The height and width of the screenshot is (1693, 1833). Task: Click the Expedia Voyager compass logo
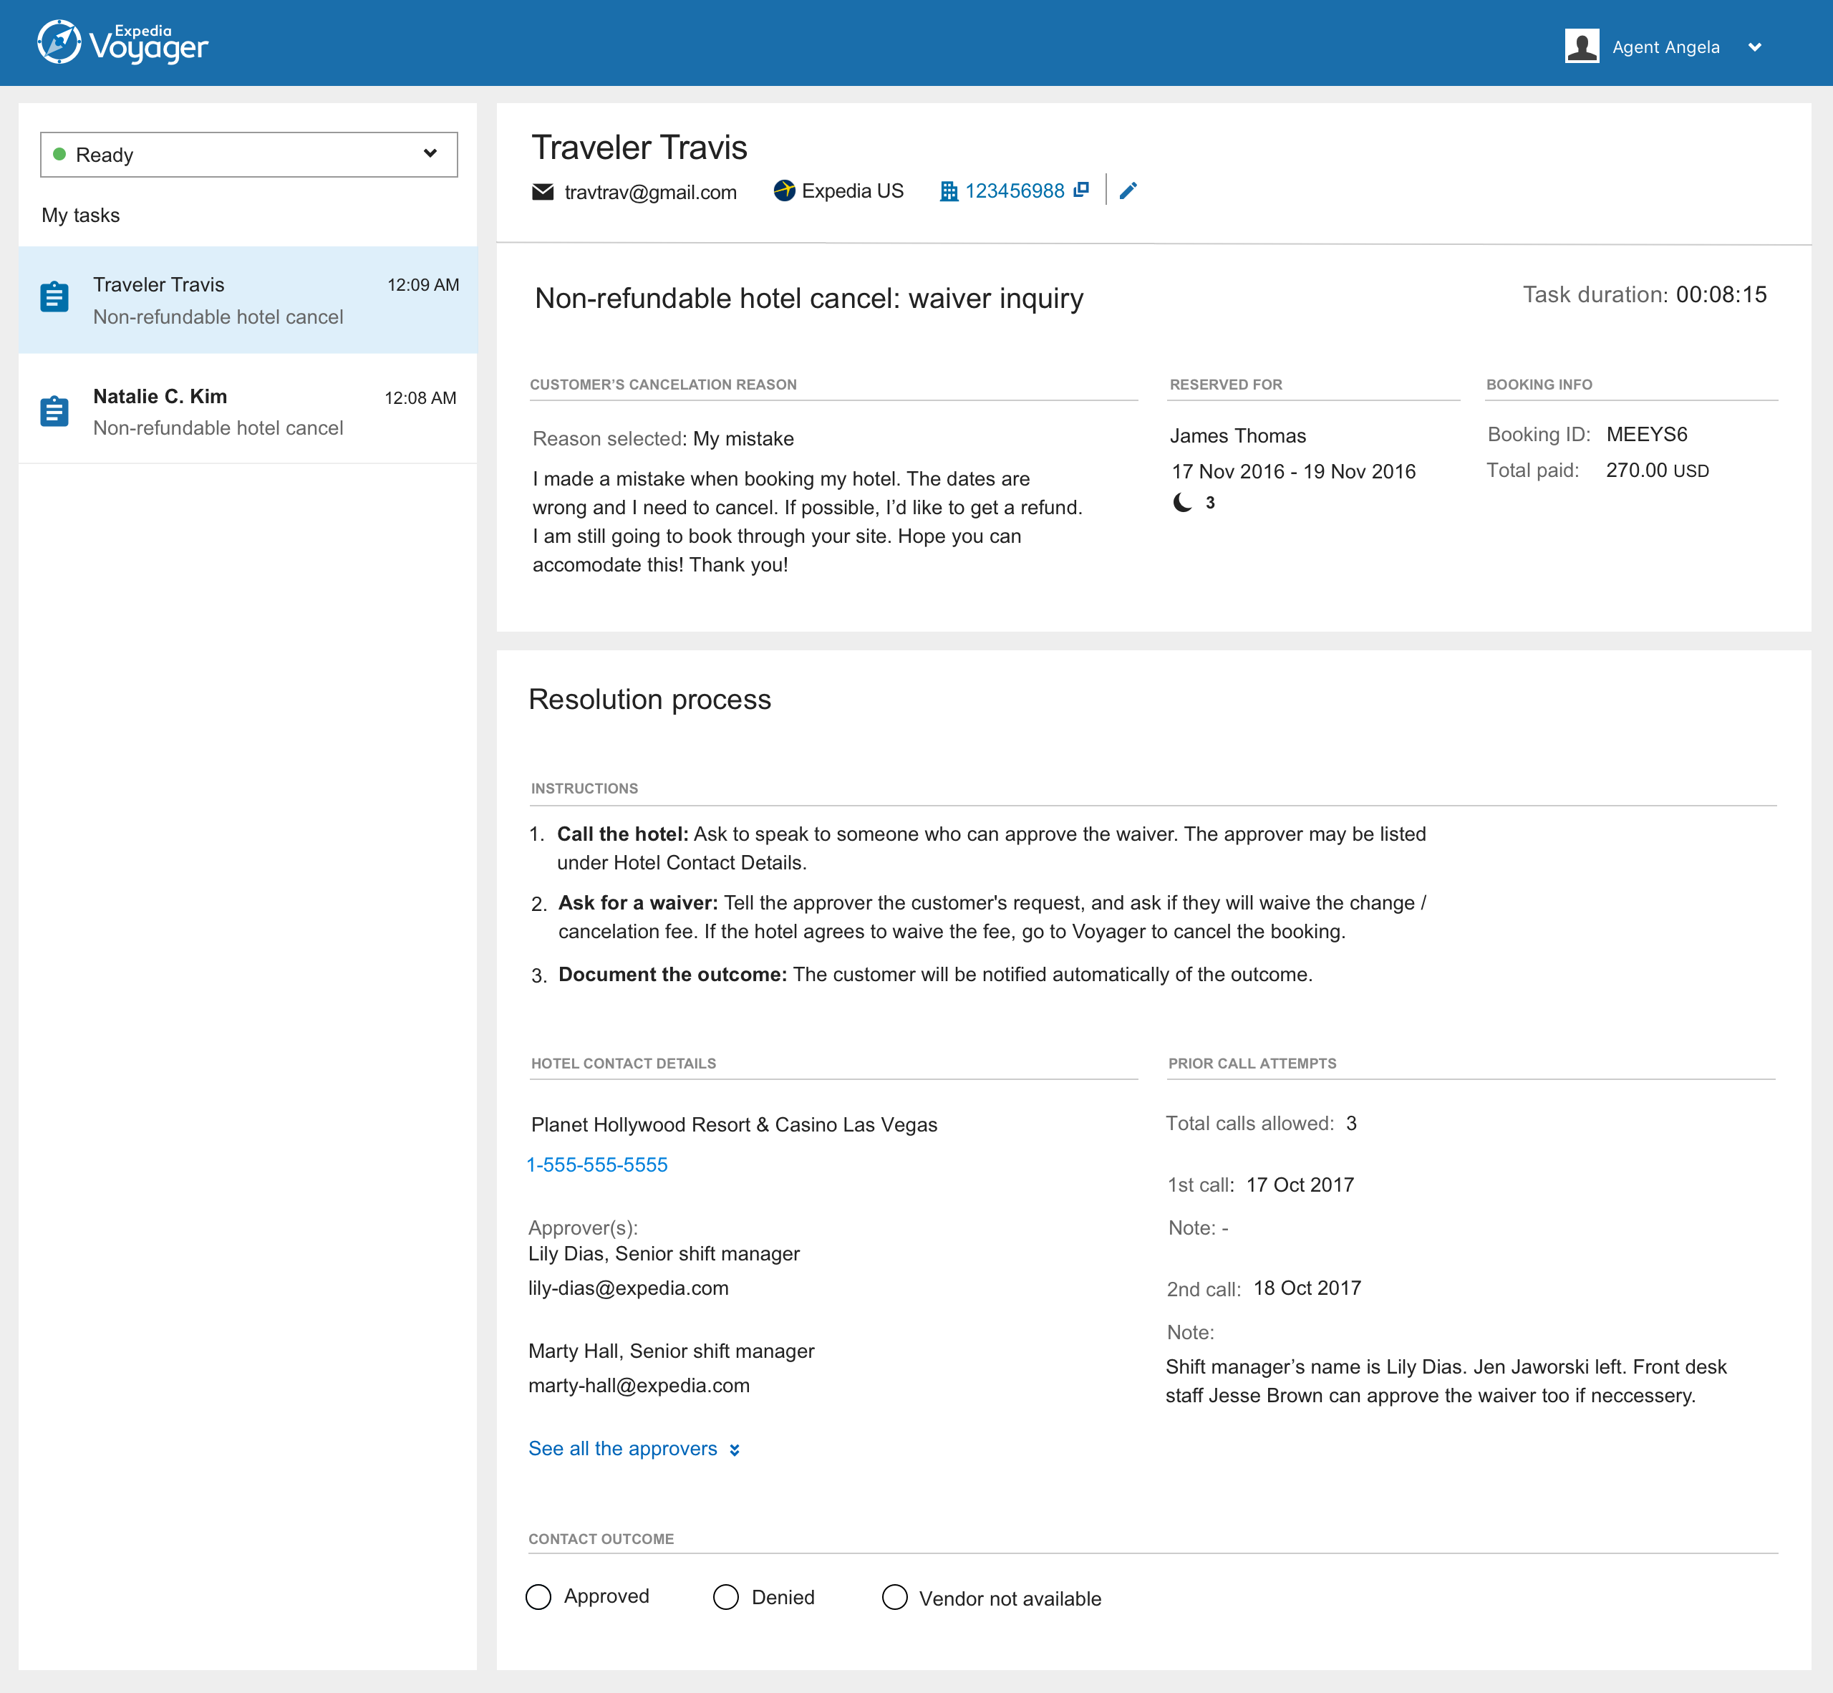59,43
